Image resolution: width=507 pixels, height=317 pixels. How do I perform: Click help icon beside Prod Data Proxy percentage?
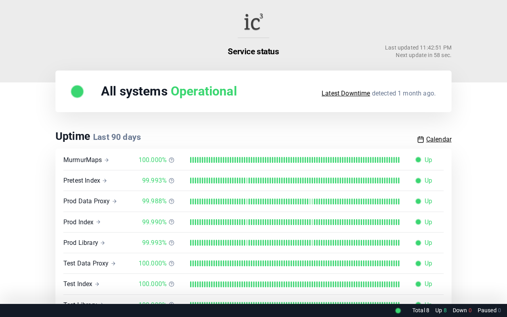172,201
